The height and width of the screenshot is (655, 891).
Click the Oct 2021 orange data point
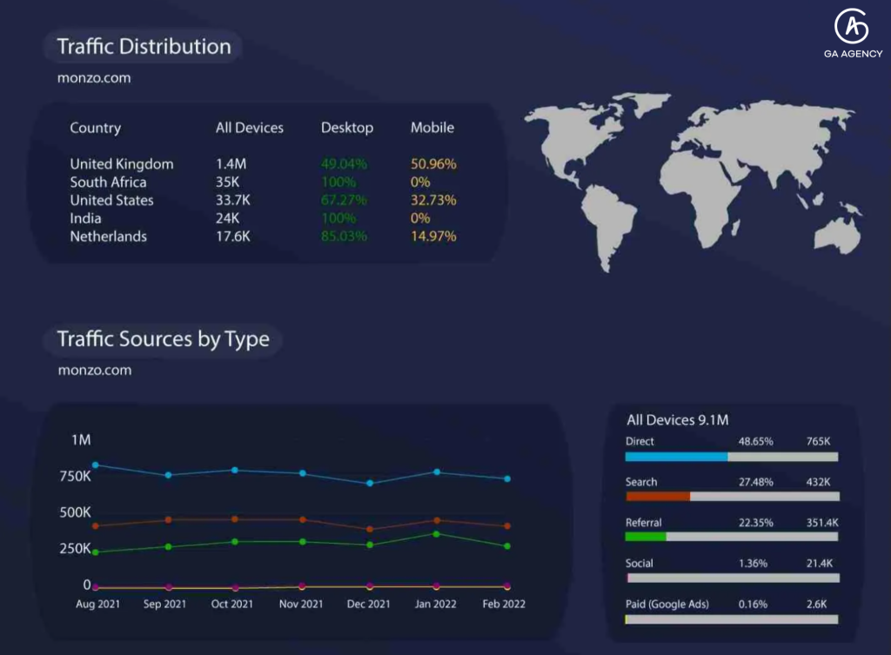pos(235,519)
